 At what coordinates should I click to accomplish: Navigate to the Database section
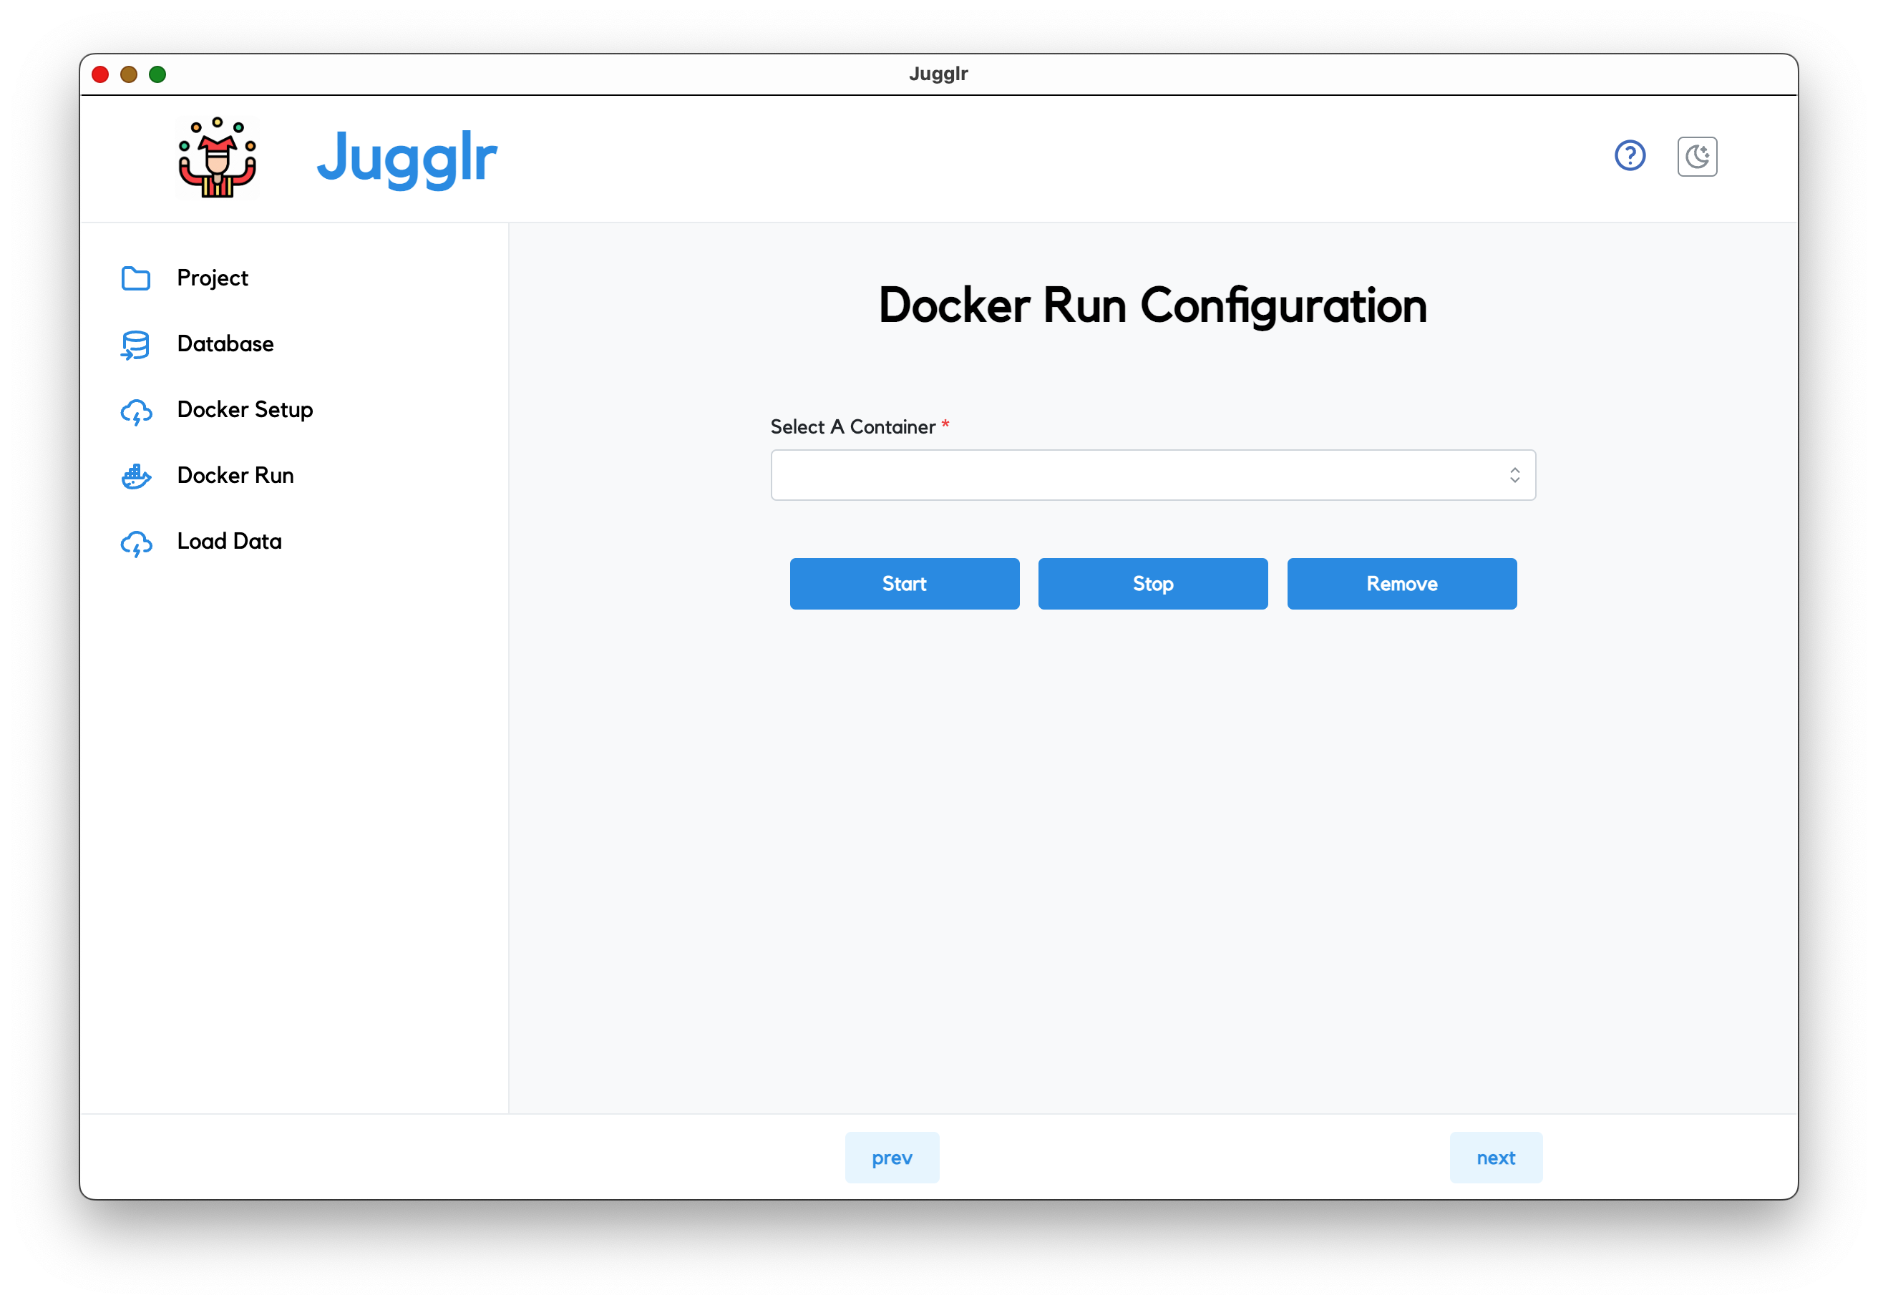(225, 344)
